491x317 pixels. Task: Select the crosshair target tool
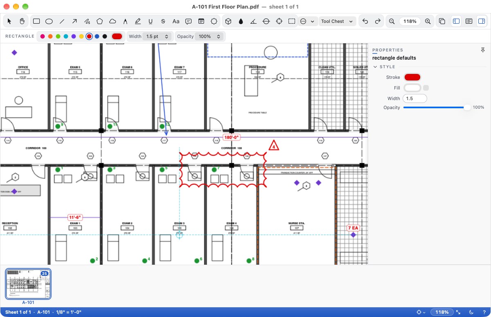[279, 21]
